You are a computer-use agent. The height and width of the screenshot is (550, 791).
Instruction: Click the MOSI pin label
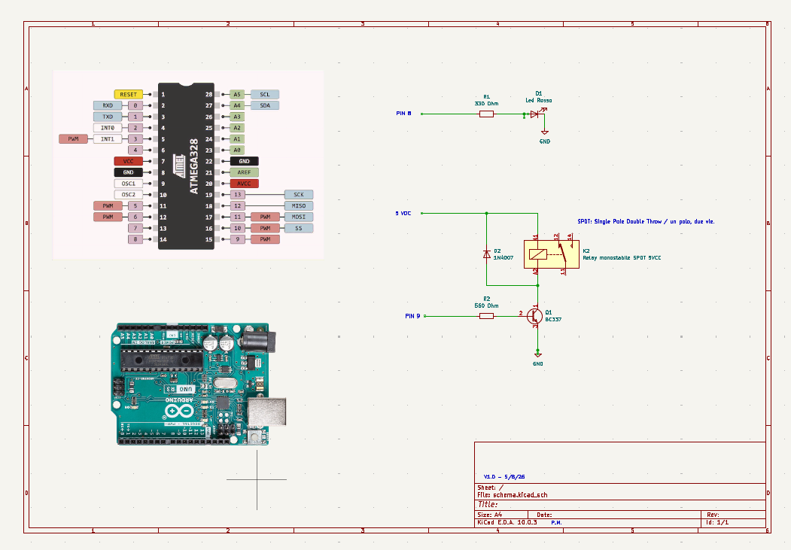tap(299, 217)
